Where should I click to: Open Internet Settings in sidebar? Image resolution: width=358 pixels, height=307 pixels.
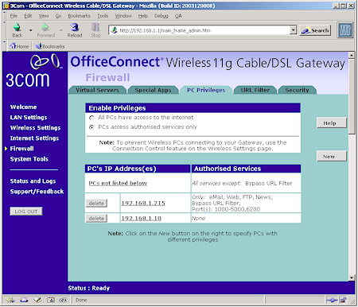34,138
